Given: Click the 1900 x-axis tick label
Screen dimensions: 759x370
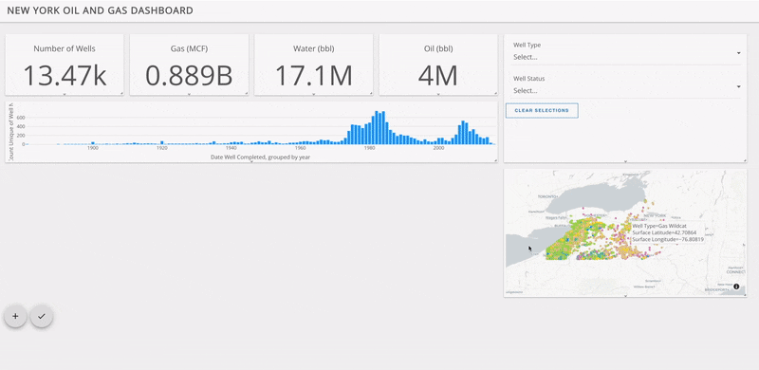Looking at the screenshot, I should [x=93, y=149].
